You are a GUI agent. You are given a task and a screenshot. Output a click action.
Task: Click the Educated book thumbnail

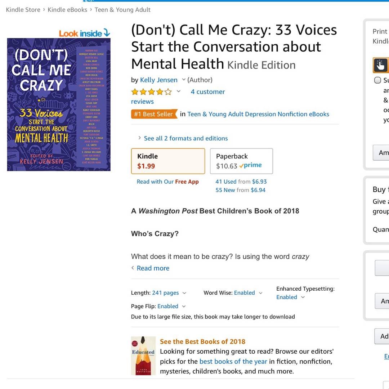tap(143, 356)
